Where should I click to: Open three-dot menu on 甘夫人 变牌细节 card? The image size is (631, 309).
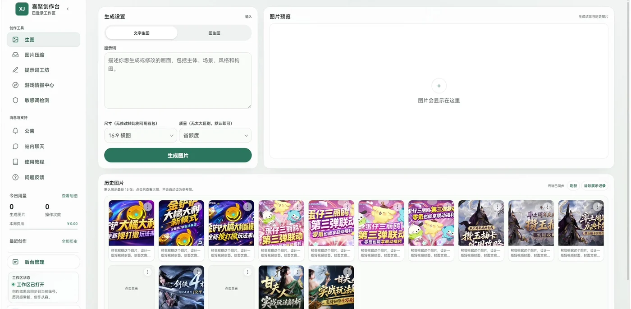tap(348, 272)
